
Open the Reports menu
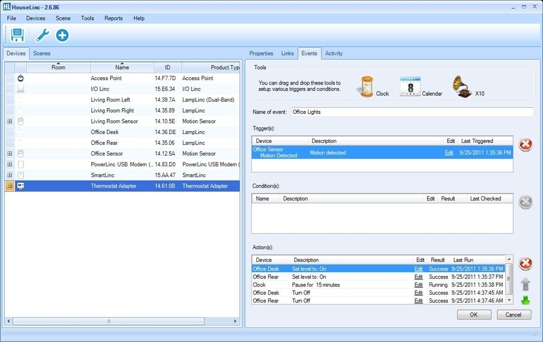(113, 18)
